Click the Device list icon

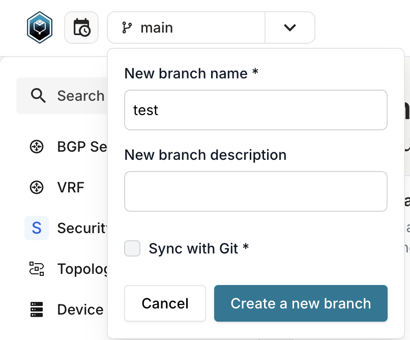[x=37, y=309]
